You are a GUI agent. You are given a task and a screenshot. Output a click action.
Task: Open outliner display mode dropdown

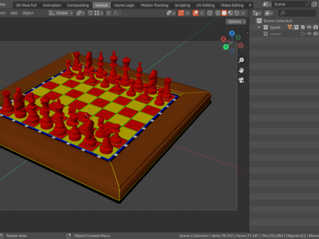[268, 13]
